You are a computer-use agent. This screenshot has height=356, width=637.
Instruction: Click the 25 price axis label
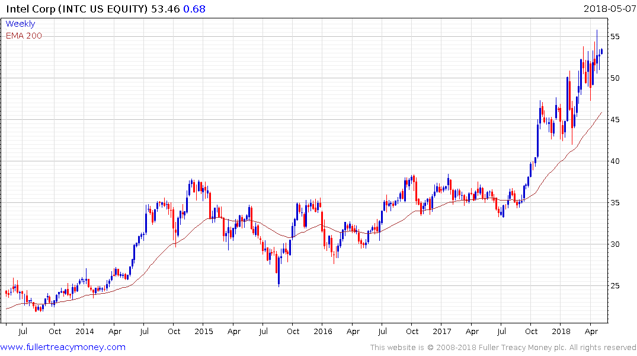(614, 285)
